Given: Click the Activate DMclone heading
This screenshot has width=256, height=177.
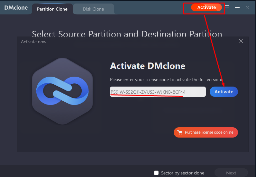Looking at the screenshot, I should point(148,66).
